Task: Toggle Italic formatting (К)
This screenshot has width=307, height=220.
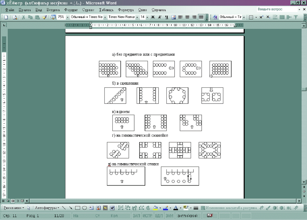Action: [159, 17]
